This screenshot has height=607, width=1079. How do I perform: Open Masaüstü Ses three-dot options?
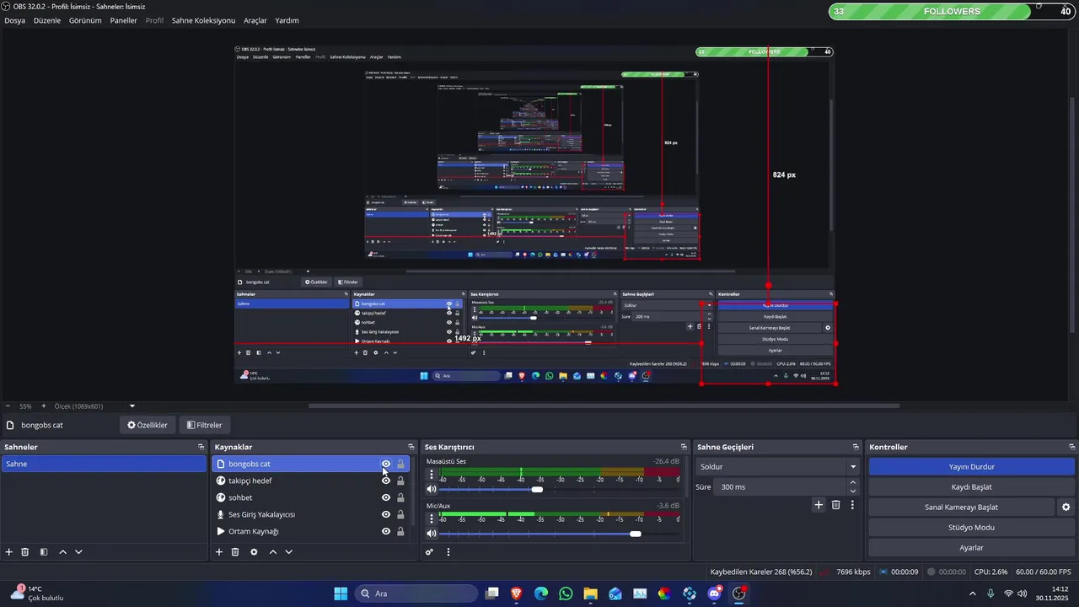click(x=432, y=475)
